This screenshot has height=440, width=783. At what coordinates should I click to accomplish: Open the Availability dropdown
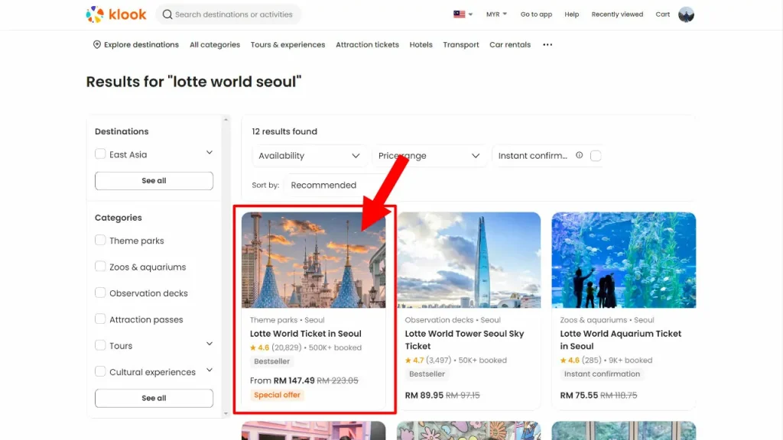pos(309,156)
